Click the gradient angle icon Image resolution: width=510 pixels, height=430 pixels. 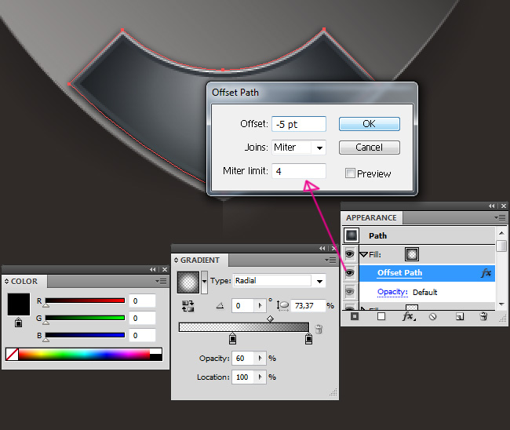pos(220,305)
